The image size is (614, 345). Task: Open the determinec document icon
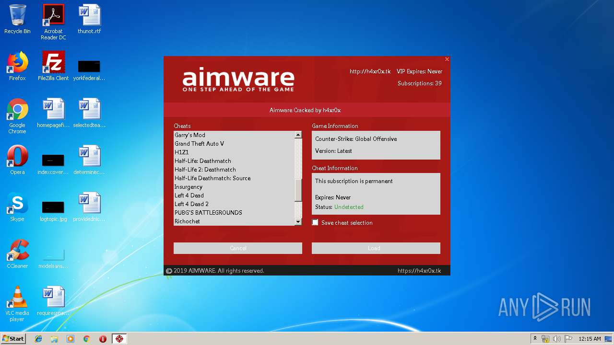point(89,160)
